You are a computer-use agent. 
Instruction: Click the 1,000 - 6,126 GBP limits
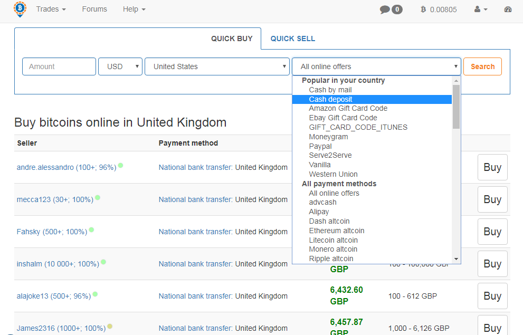point(419,328)
